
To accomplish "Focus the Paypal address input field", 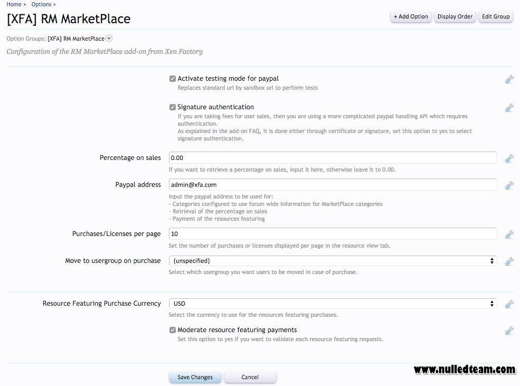I will click(333, 185).
